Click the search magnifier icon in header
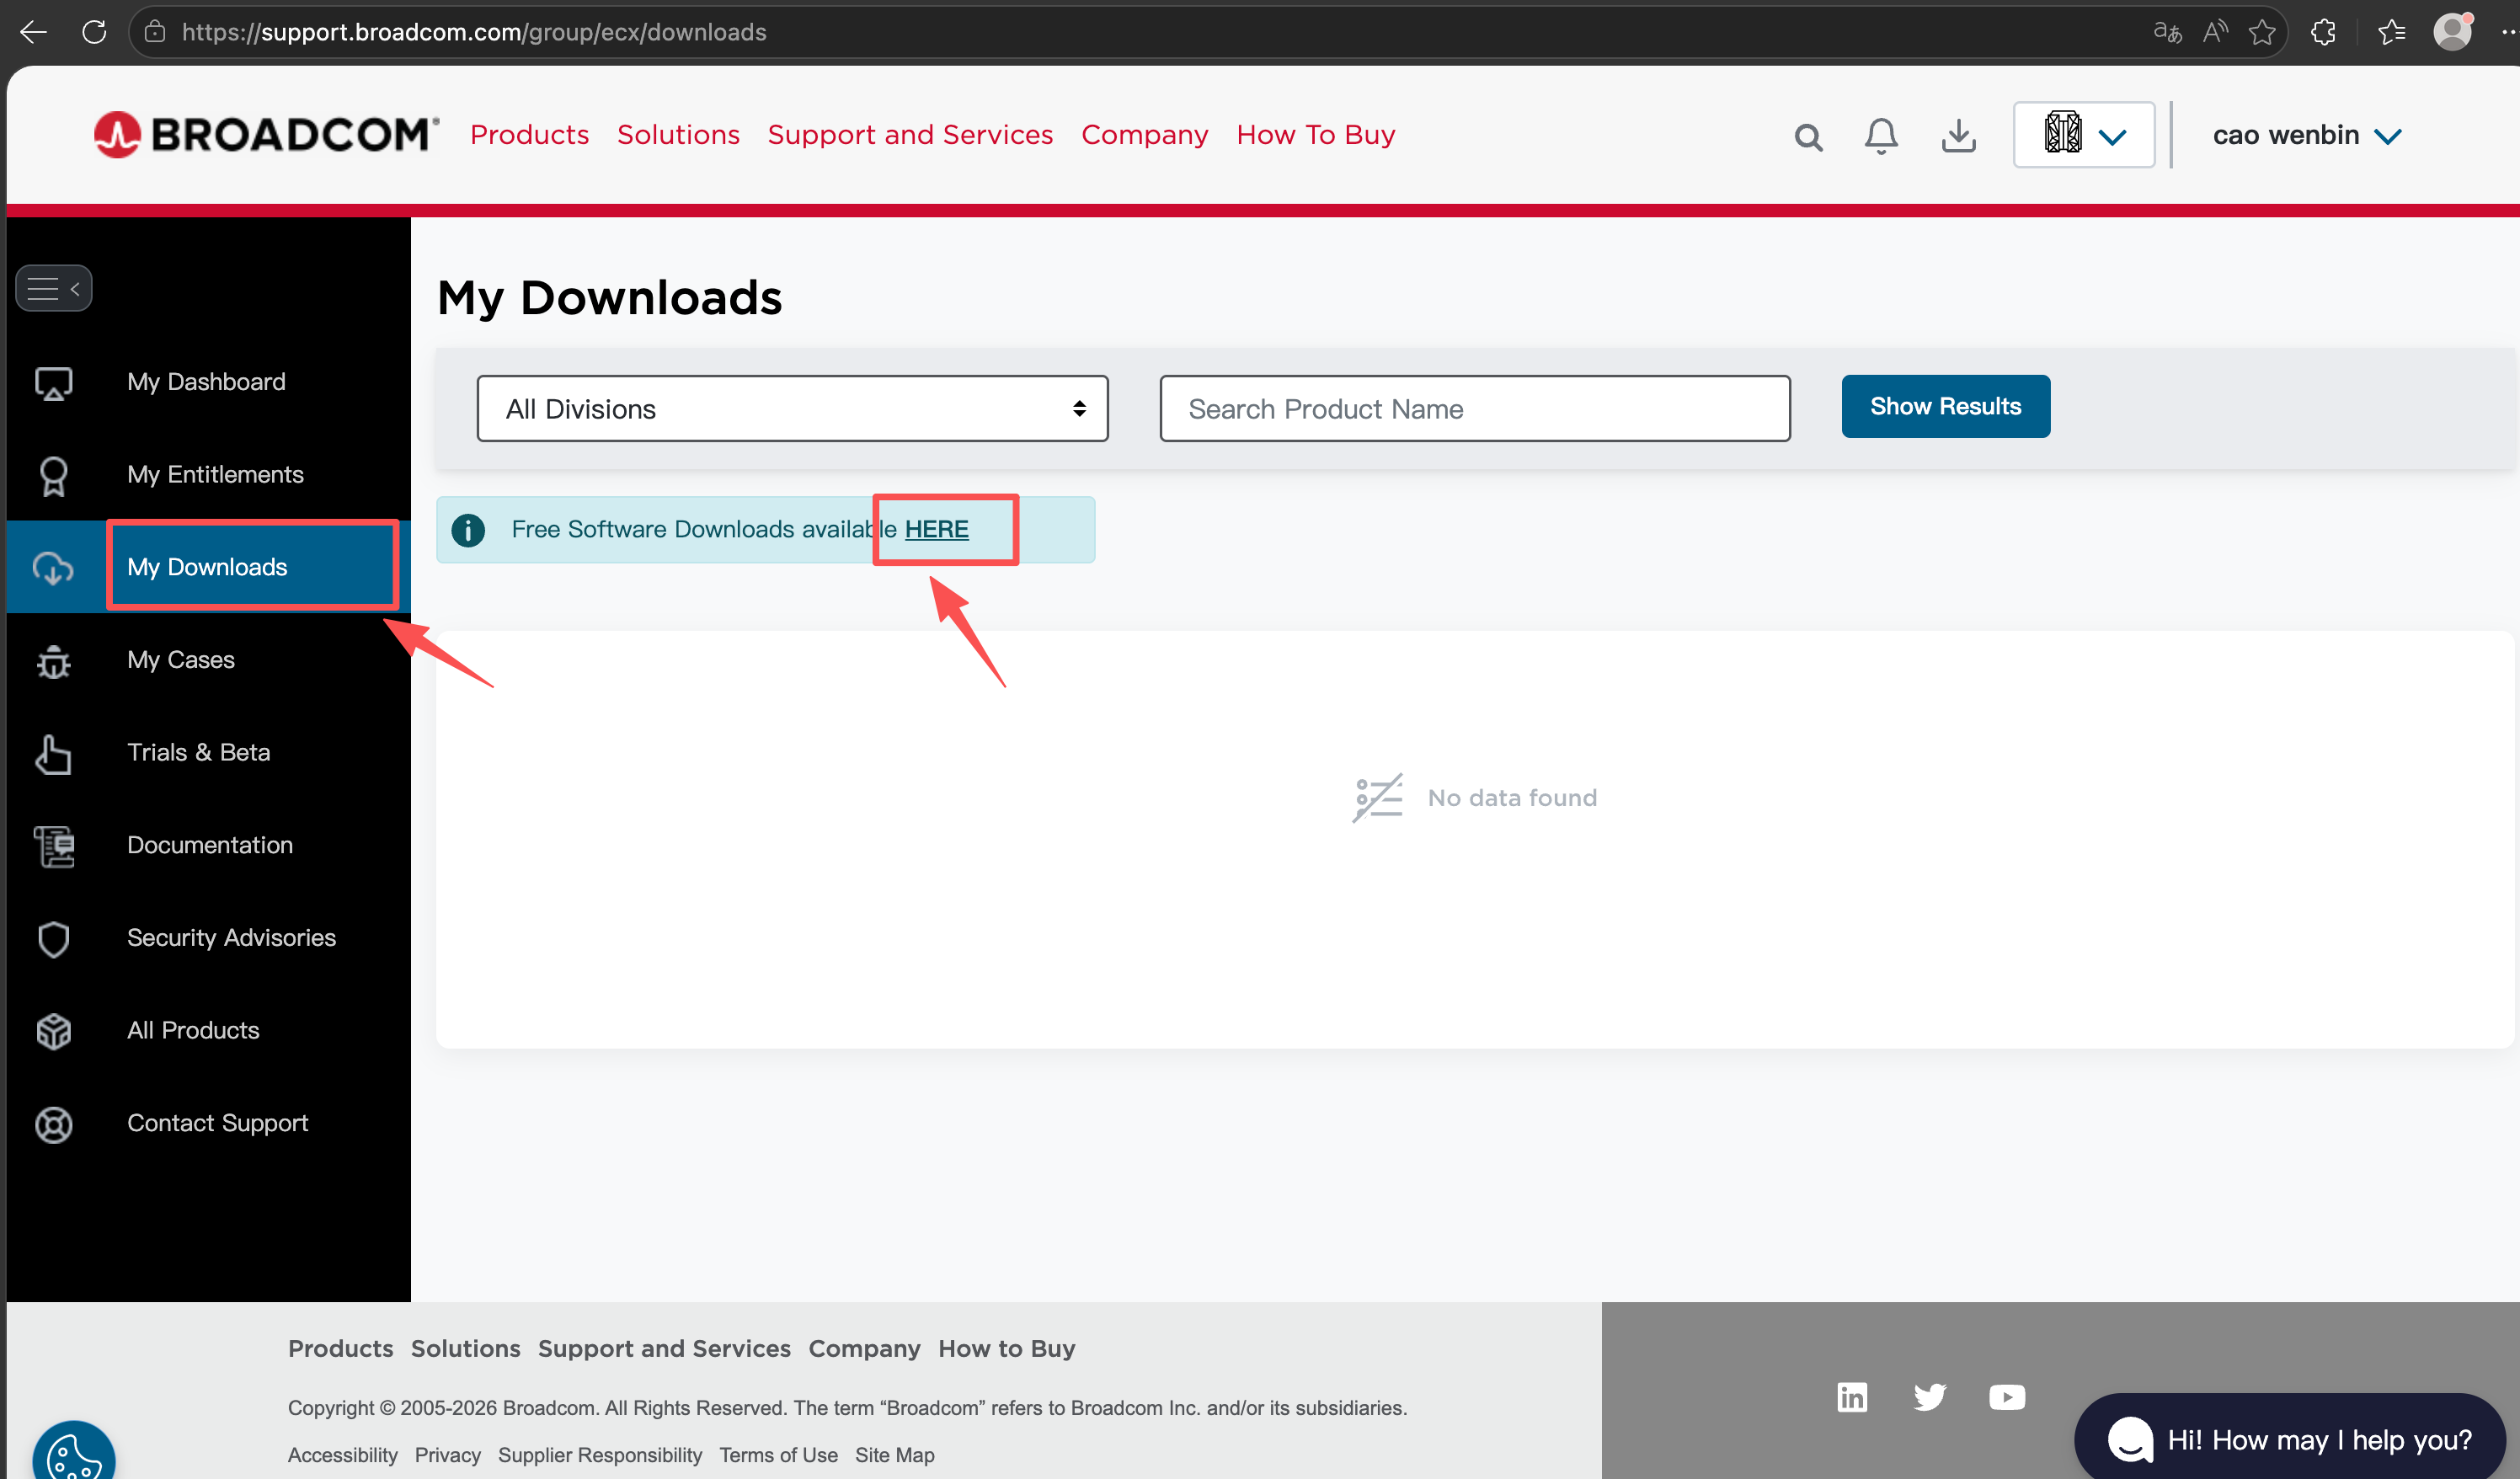The height and width of the screenshot is (1479, 2520). click(1808, 136)
